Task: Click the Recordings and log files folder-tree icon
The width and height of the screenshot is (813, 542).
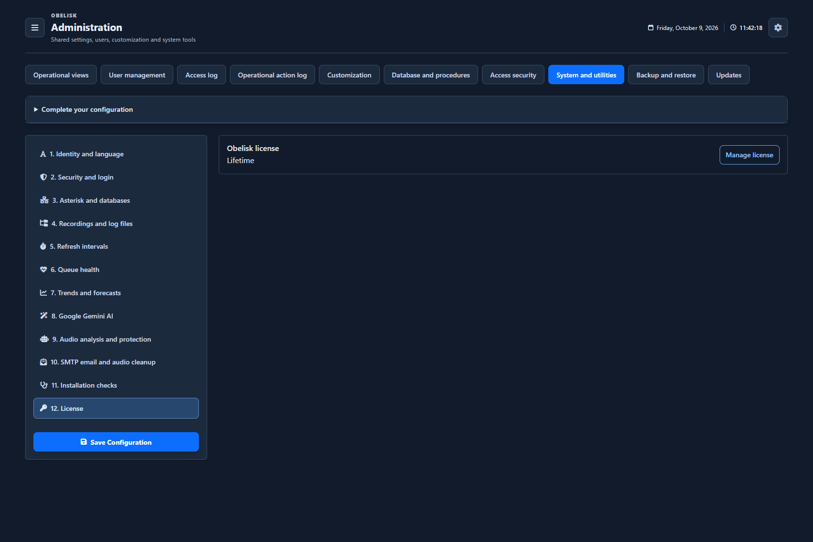Action: [x=44, y=223]
